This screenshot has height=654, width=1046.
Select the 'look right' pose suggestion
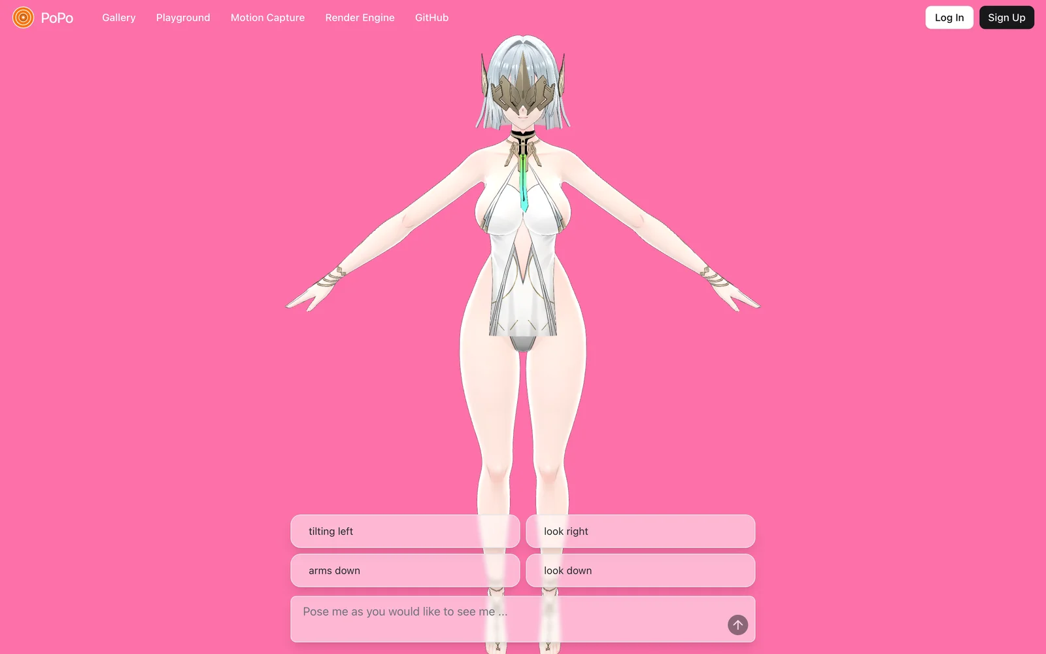(641, 531)
